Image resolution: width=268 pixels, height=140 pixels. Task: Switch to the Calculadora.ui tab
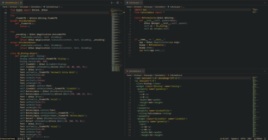click(x=135, y=71)
